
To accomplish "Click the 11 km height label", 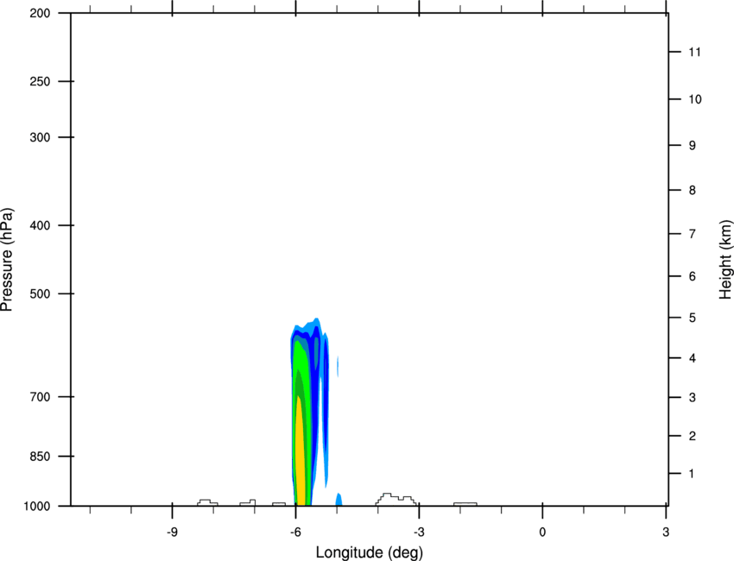I will coord(694,52).
